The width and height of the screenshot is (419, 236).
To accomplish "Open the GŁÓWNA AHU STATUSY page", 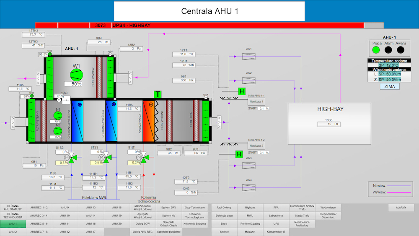I will [13, 207].
